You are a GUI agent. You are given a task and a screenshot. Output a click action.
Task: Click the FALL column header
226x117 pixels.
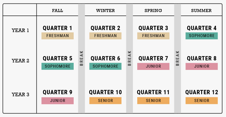click(58, 11)
